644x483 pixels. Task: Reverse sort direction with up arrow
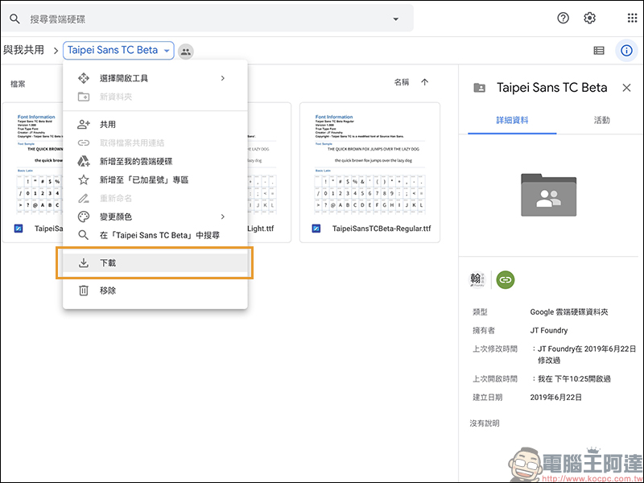pyautogui.click(x=425, y=82)
